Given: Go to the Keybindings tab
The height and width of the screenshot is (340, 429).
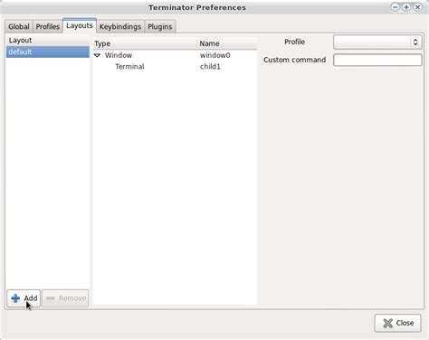Looking at the screenshot, I should [120, 26].
